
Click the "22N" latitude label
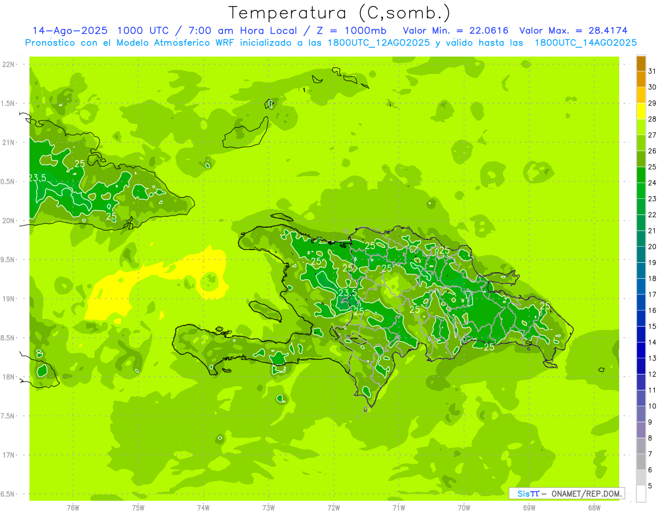[x=8, y=64]
